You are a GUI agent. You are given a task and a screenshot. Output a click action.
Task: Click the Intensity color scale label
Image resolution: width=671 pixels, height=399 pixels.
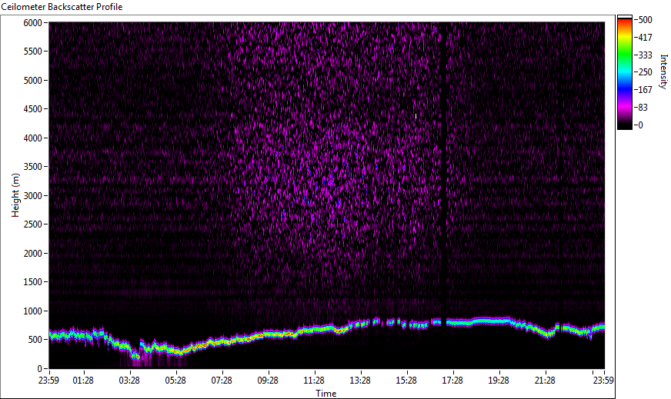[x=664, y=71]
